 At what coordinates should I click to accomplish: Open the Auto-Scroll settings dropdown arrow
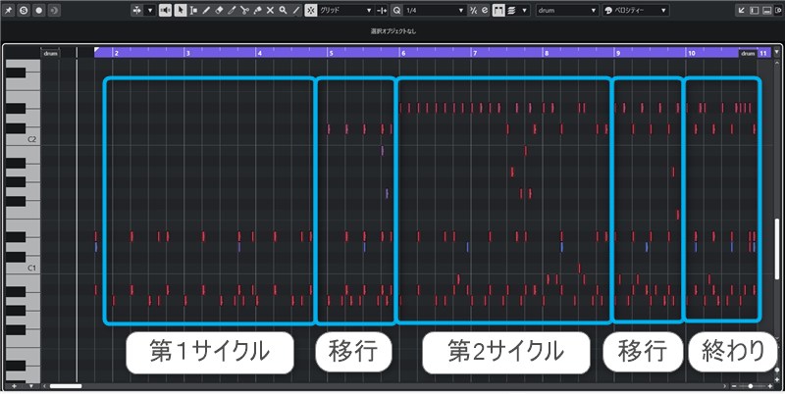150,11
